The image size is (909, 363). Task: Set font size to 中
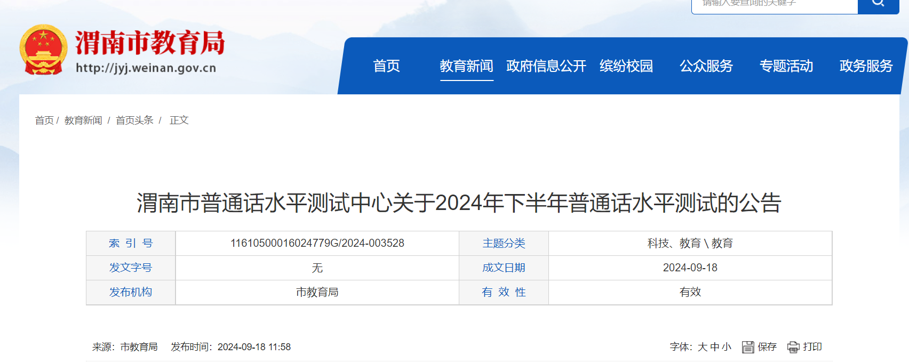pos(715,347)
